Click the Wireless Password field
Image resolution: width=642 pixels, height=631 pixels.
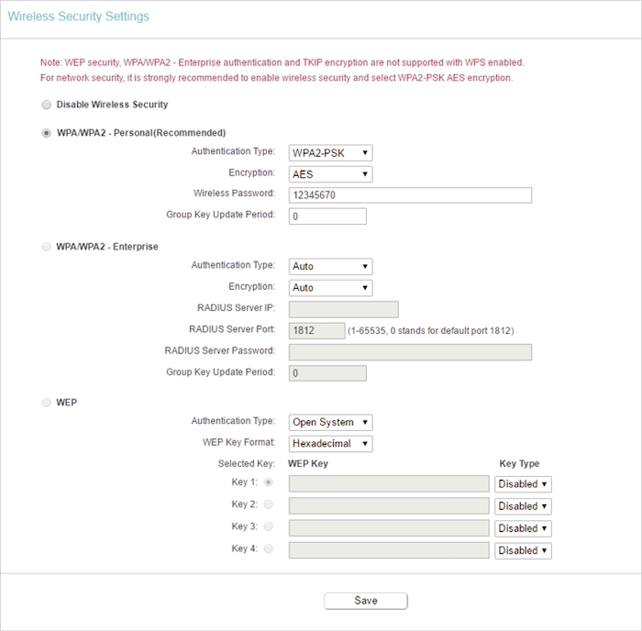(410, 195)
